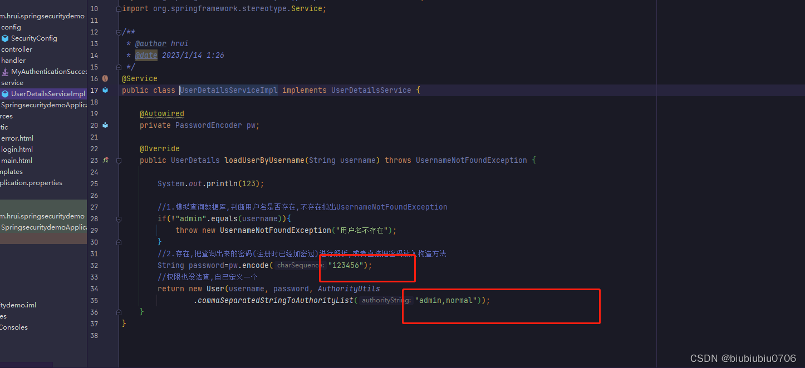Click the "123456" string literal

pos(346,265)
